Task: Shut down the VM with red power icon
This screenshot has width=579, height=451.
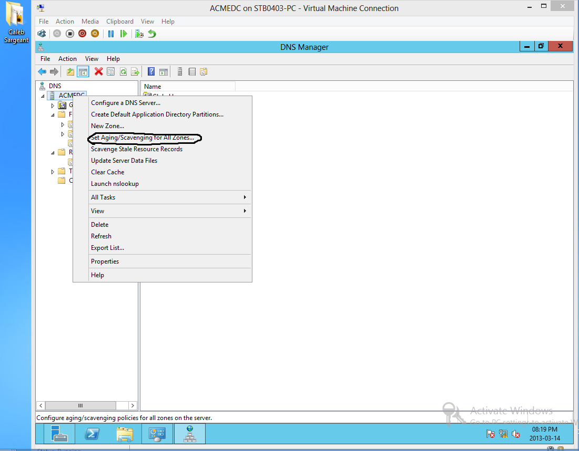Action: 83,34
